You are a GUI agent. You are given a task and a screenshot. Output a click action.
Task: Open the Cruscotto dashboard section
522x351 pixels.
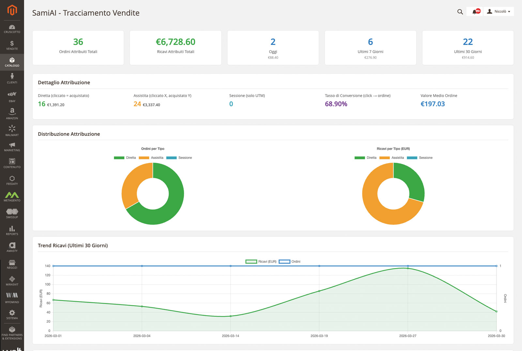[x=12, y=29]
